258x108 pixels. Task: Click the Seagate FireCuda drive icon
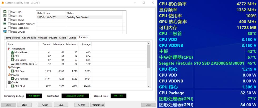pyautogui.click(x=12, y=64)
